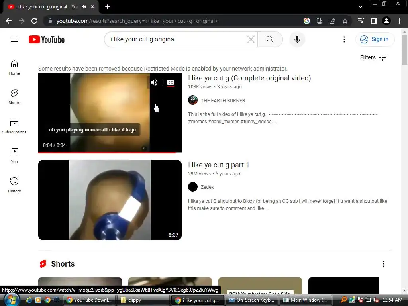Open Main Window taskbar item
408x306 pixels.
tap(306, 300)
